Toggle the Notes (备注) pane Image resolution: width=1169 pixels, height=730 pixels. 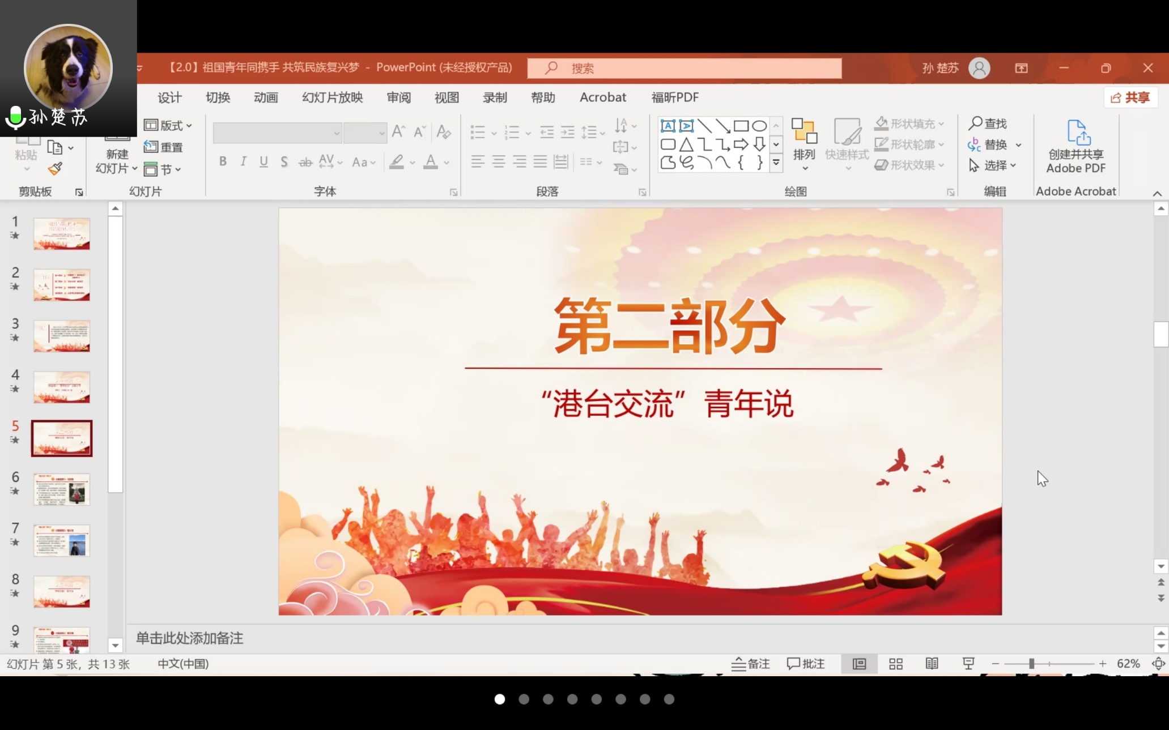pos(751,664)
